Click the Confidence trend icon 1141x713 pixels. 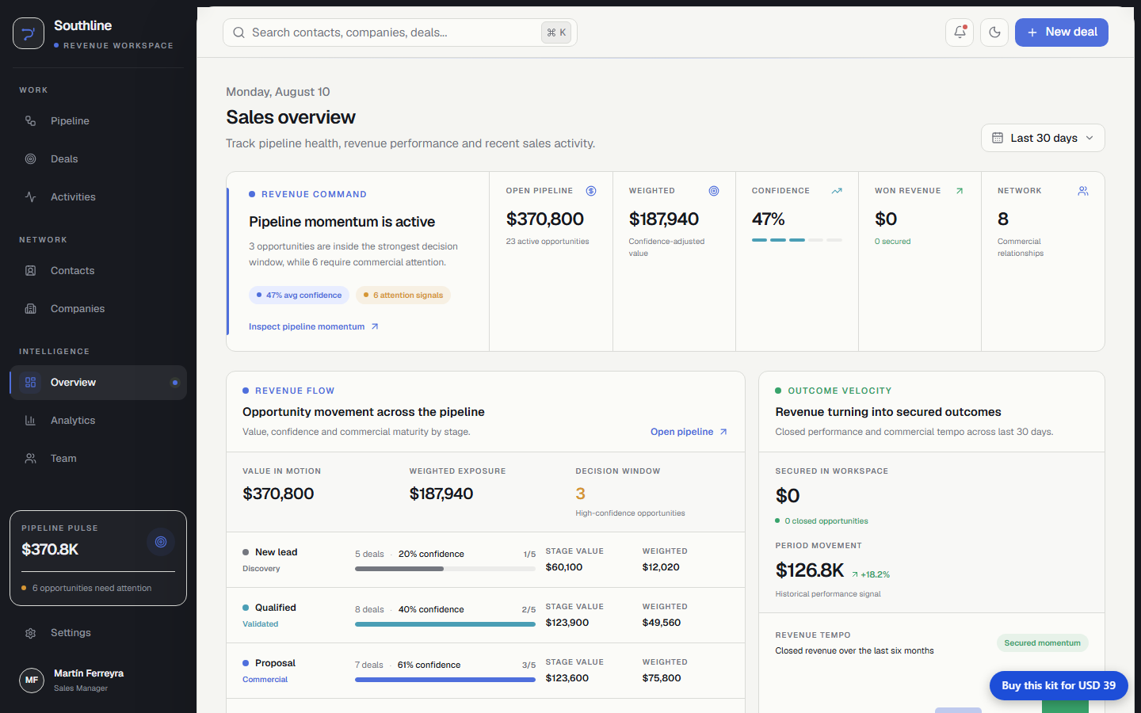coord(837,191)
